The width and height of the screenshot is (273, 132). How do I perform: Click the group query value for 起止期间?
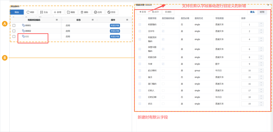pyautogui.click(x=197, y=71)
